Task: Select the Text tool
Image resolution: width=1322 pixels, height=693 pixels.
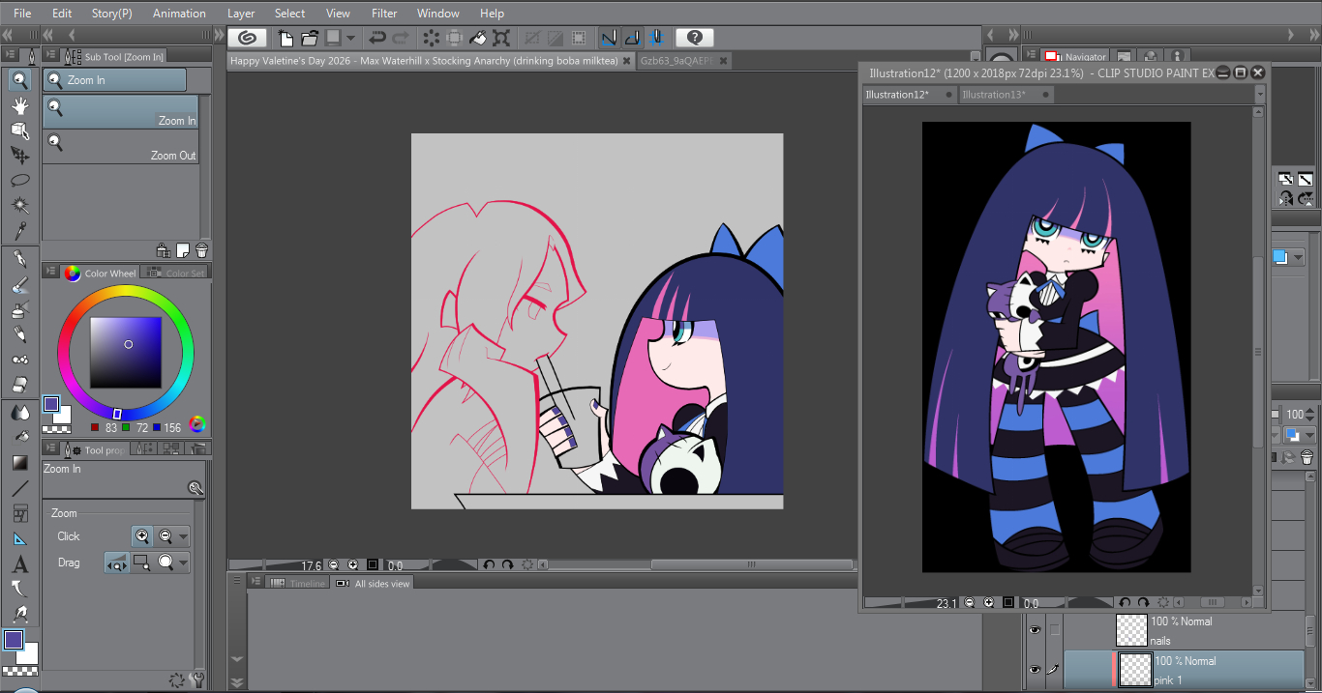Action: 19,564
